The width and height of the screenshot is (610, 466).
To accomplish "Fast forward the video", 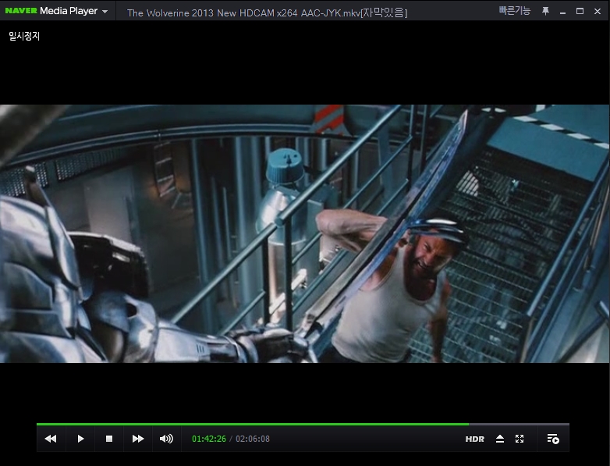I will [138, 439].
